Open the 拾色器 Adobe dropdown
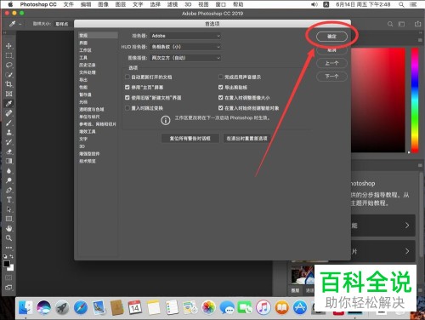Screen dimensions: 425x320 tap(185, 36)
